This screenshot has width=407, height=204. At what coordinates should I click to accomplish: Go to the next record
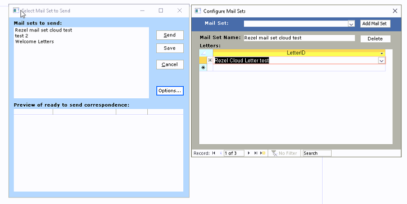(249, 153)
